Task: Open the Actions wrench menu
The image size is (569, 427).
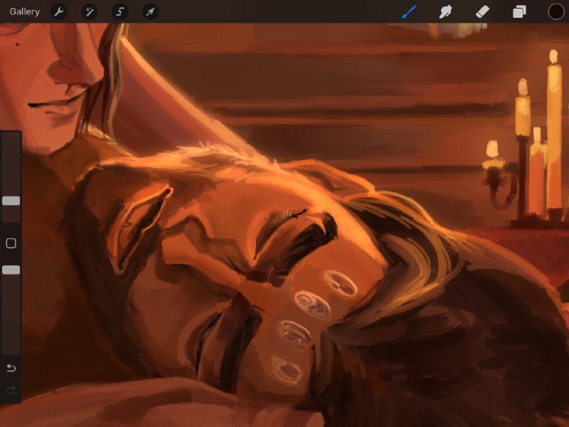Action: click(x=59, y=12)
